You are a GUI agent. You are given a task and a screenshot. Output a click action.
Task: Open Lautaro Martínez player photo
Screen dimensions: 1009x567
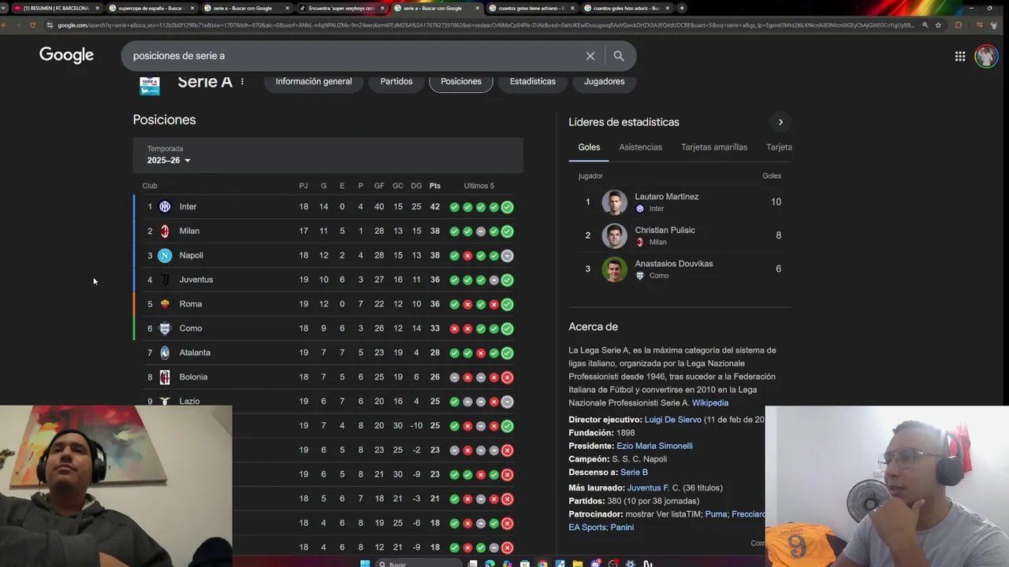[615, 202]
